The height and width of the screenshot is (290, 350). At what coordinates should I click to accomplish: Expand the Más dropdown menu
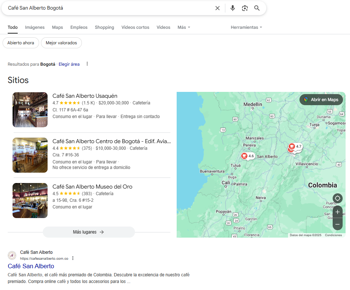click(184, 27)
